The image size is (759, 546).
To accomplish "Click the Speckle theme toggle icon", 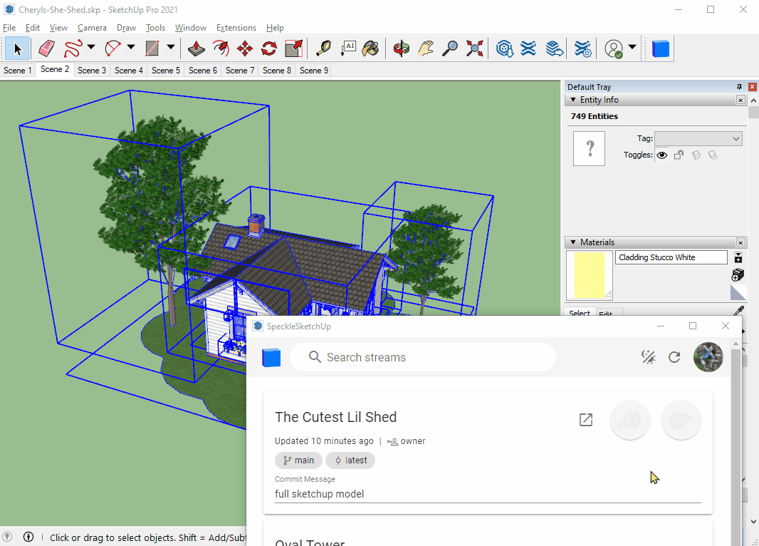I will click(648, 357).
